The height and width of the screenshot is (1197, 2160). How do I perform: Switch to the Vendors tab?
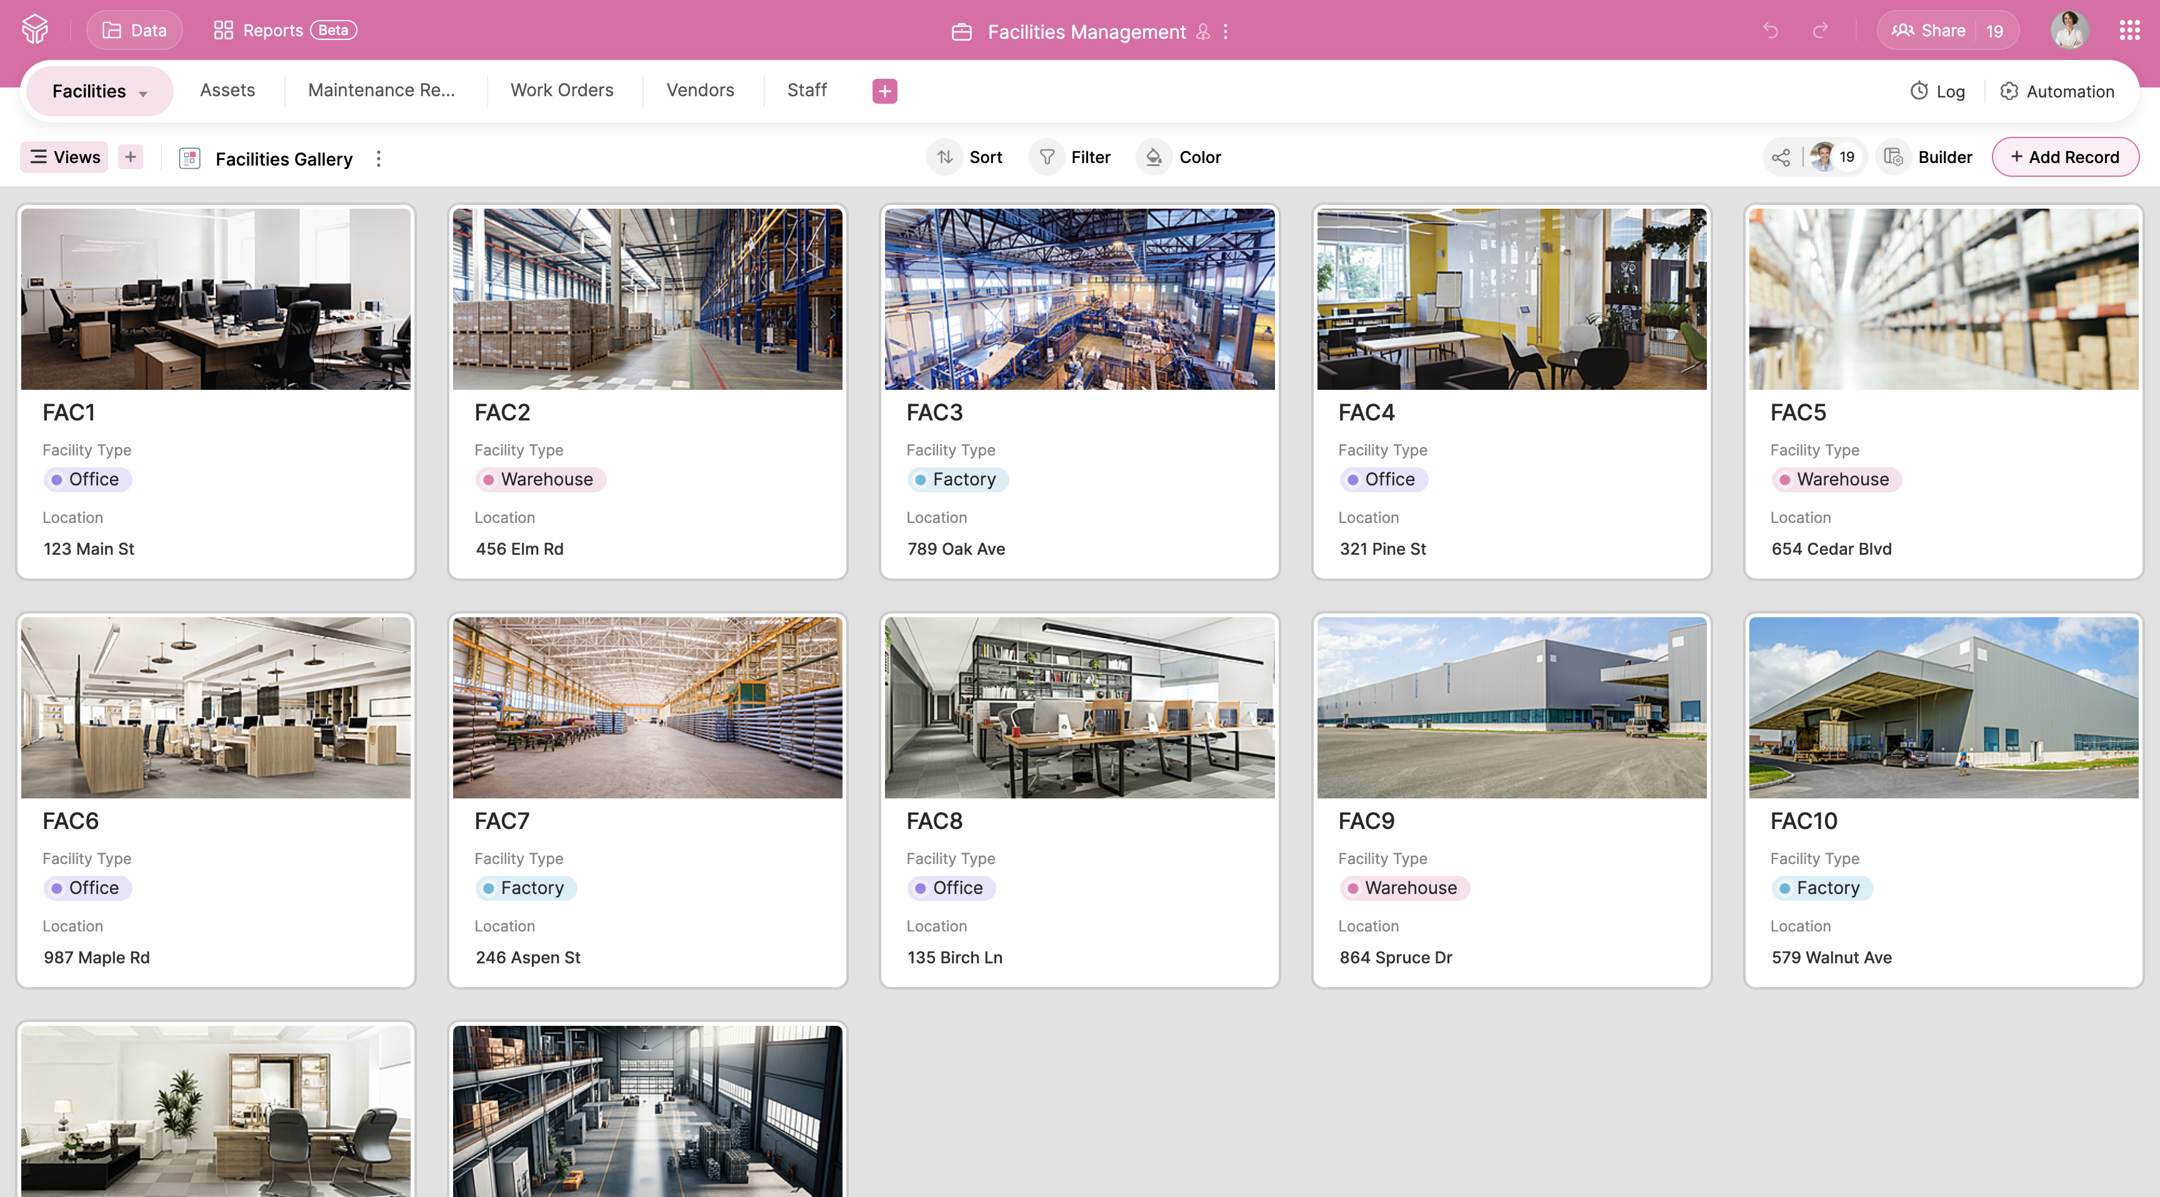700,90
